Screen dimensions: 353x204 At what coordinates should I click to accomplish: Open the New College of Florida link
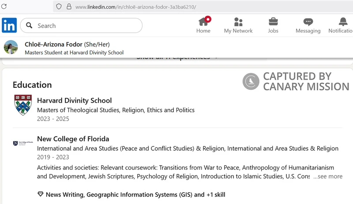73,139
